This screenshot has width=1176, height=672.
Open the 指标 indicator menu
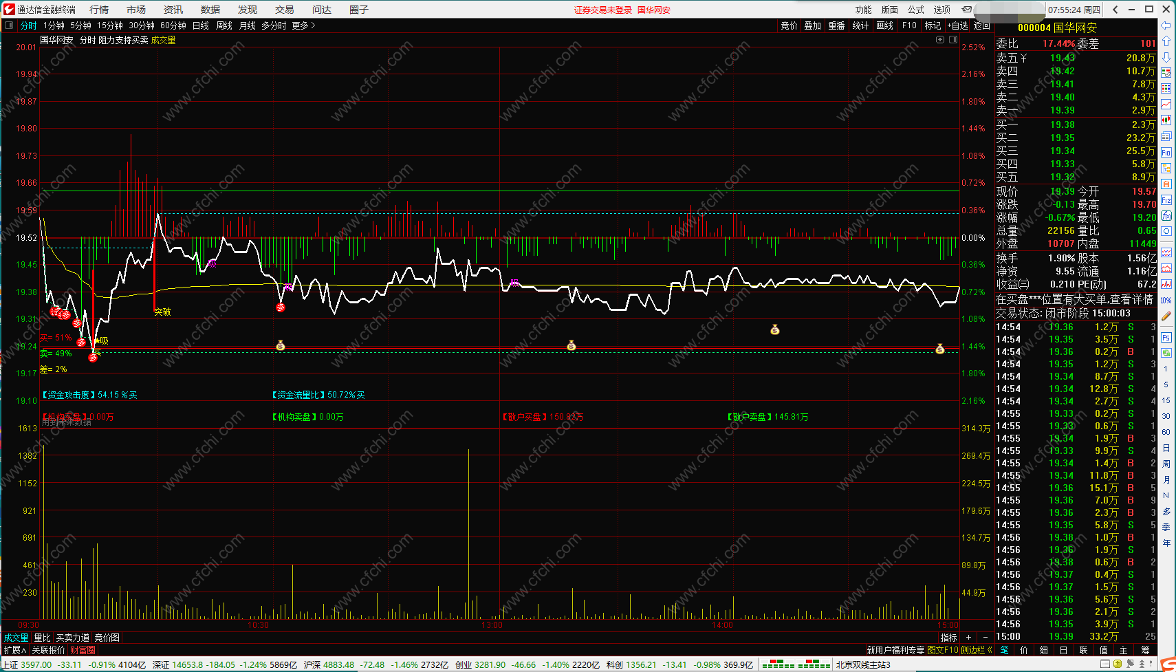coord(949,638)
